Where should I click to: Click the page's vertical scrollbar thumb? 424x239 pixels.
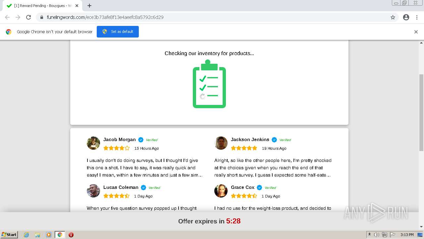point(421,112)
